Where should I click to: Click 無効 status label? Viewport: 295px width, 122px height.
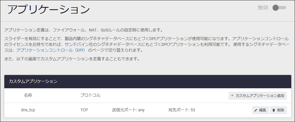[263, 8]
